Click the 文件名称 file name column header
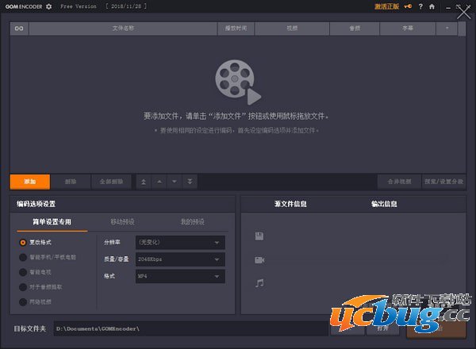The height and width of the screenshot is (349, 476). click(x=123, y=29)
